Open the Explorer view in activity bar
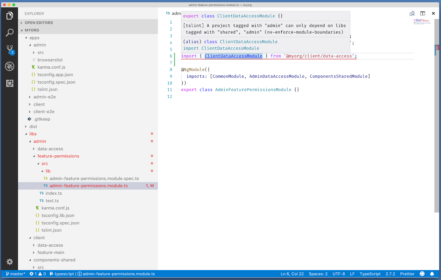This screenshot has height=280, width=441. coord(10,16)
